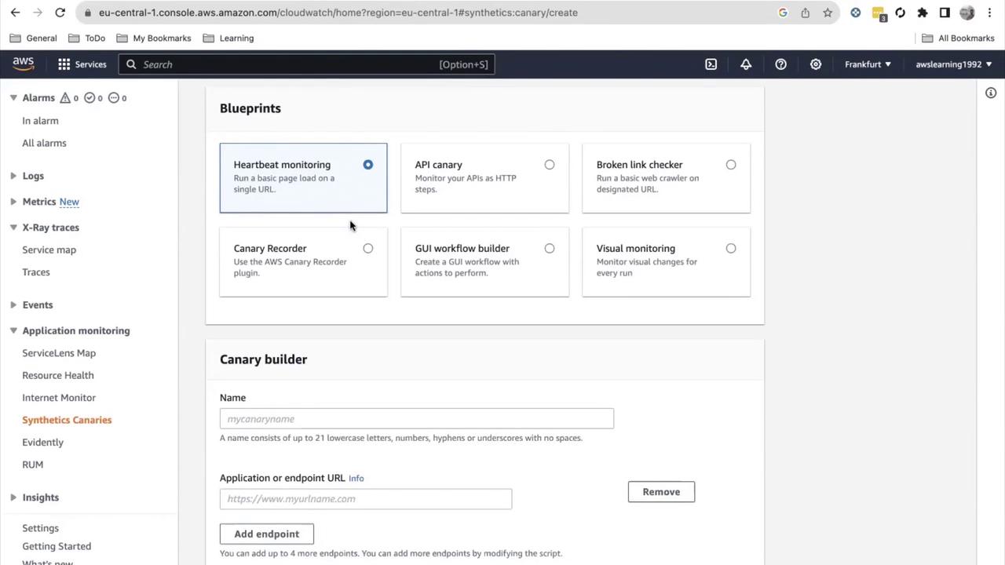Open AWS CloudShell terminal icon
Viewport: 1005px width, 565px height.
click(x=711, y=64)
